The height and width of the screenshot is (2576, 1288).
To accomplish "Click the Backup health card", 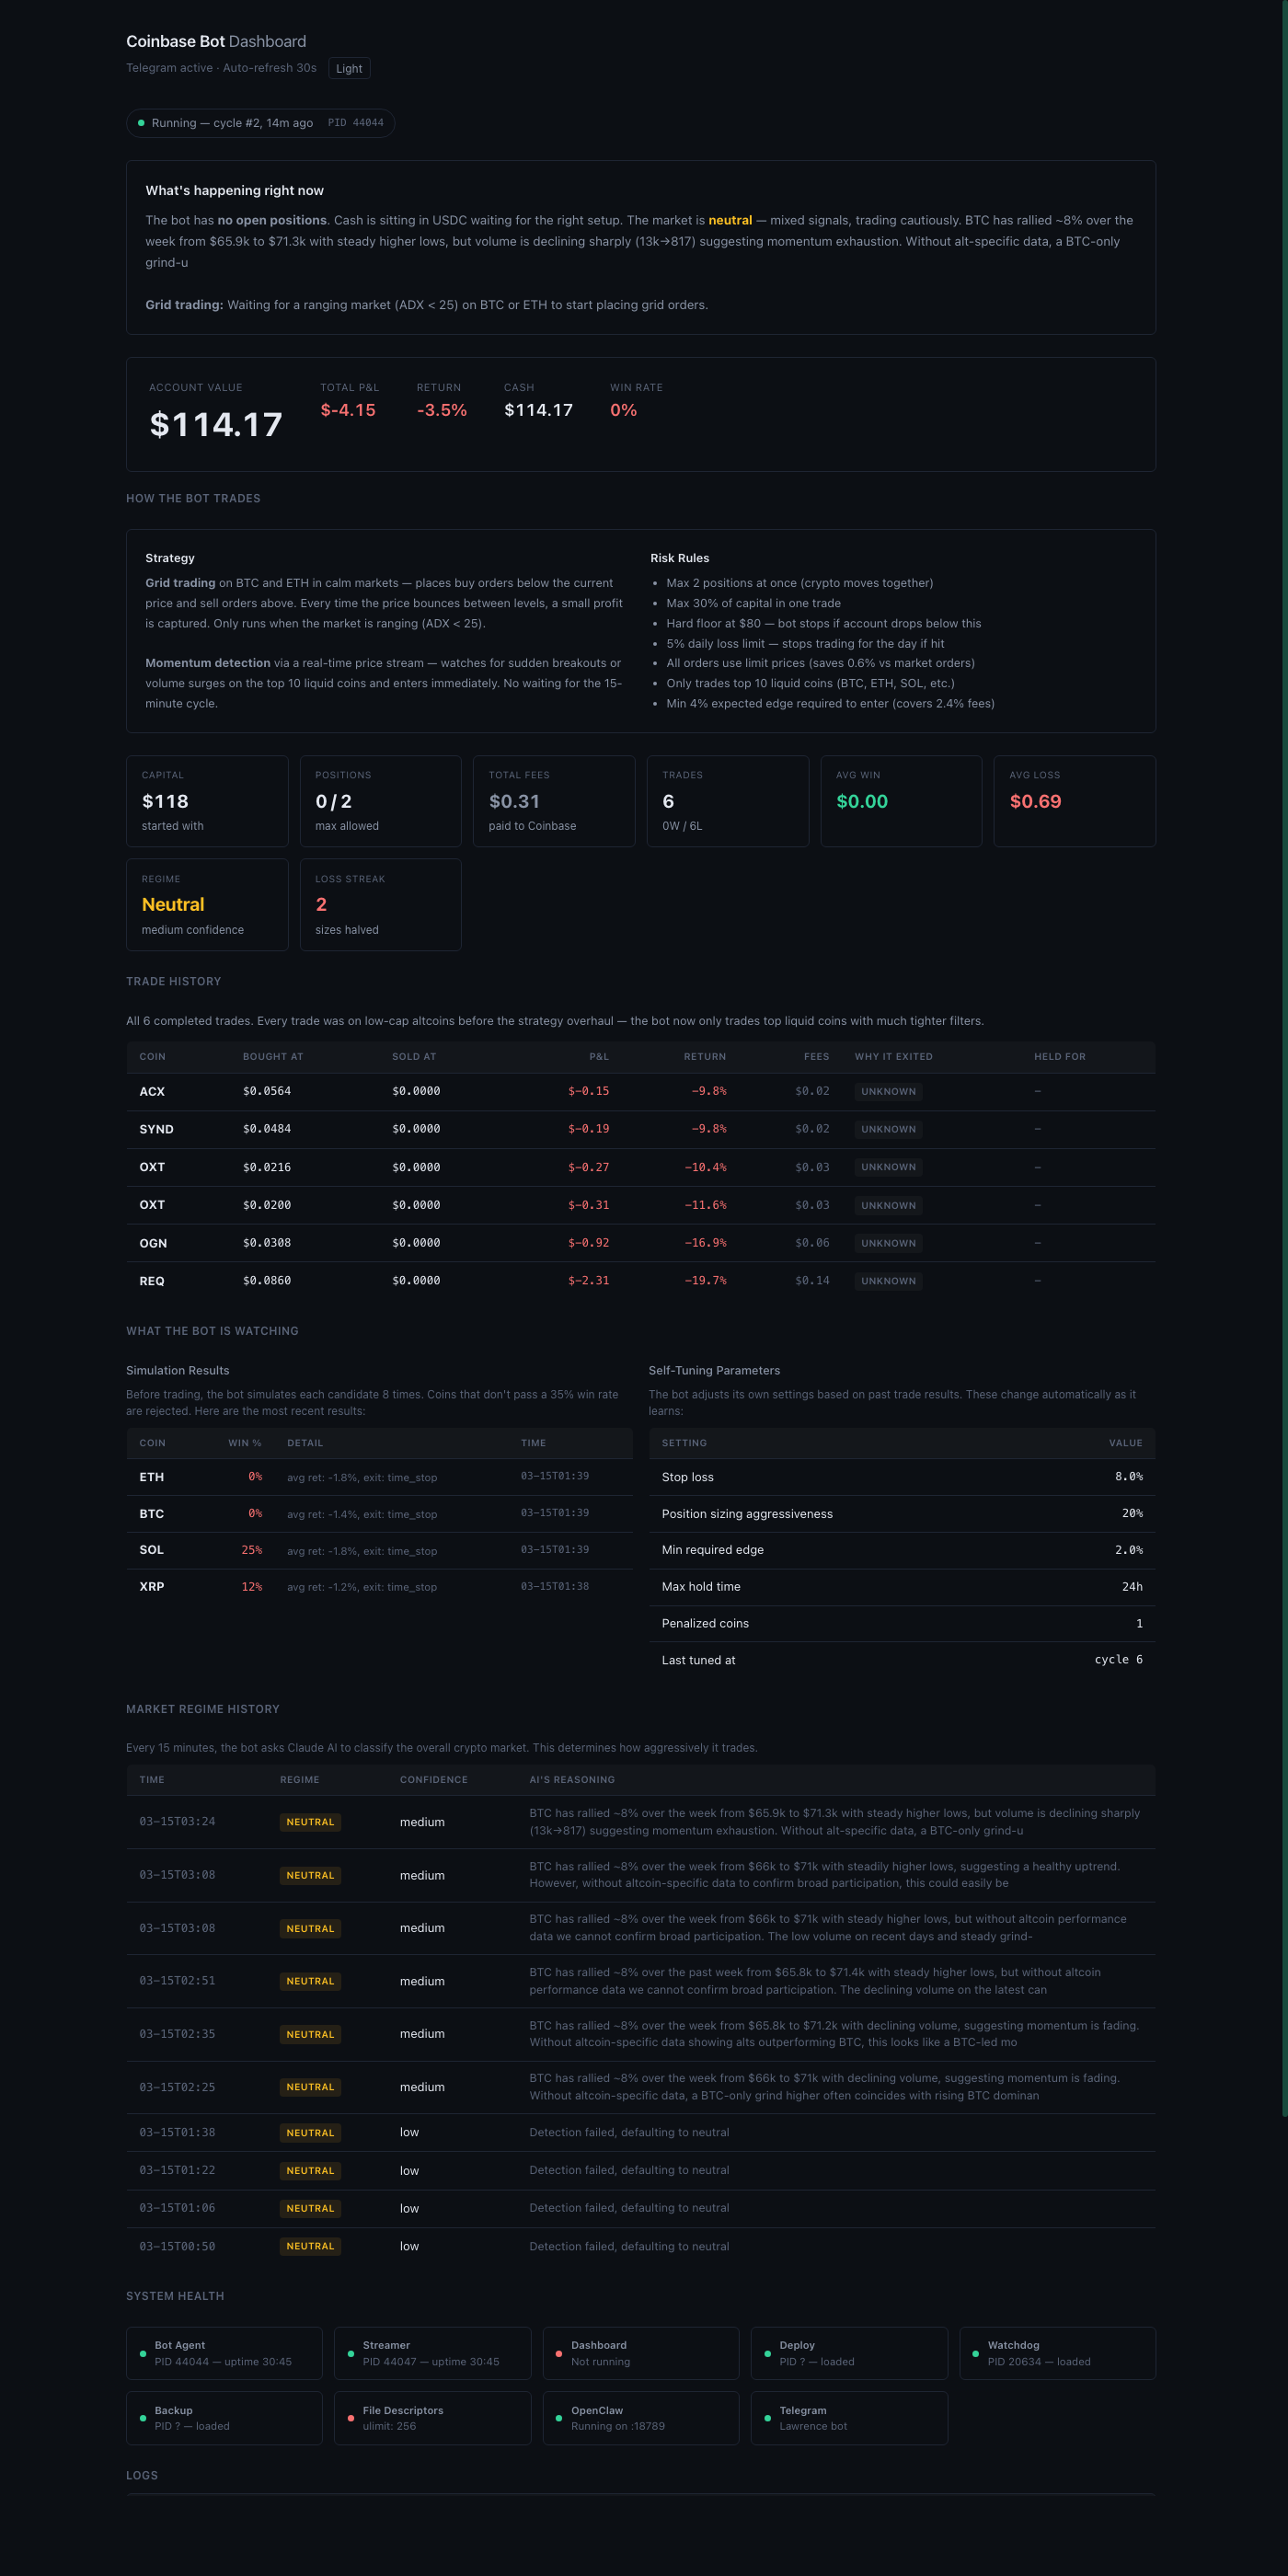I will pyautogui.click(x=224, y=2418).
